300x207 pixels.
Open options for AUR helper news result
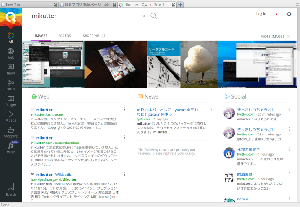coord(211,109)
